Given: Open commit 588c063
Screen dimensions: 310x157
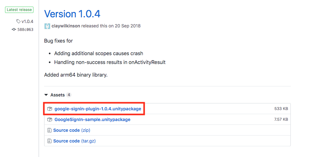Looking at the screenshot, I should 25,29.
